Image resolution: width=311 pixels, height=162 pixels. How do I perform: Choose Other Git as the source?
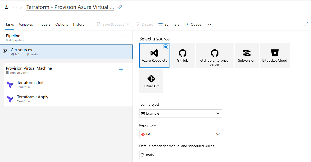tap(151, 81)
